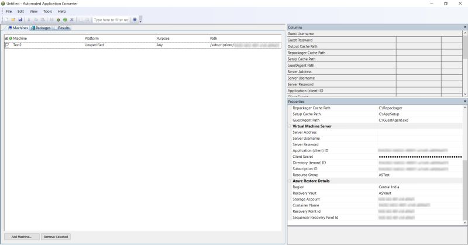468x245 pixels.
Task: Click the C:\AppSetup property value
Action: pos(389,114)
